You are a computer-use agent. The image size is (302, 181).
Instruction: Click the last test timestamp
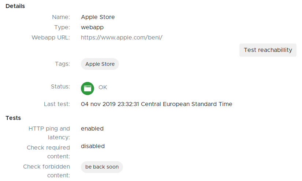point(156,104)
